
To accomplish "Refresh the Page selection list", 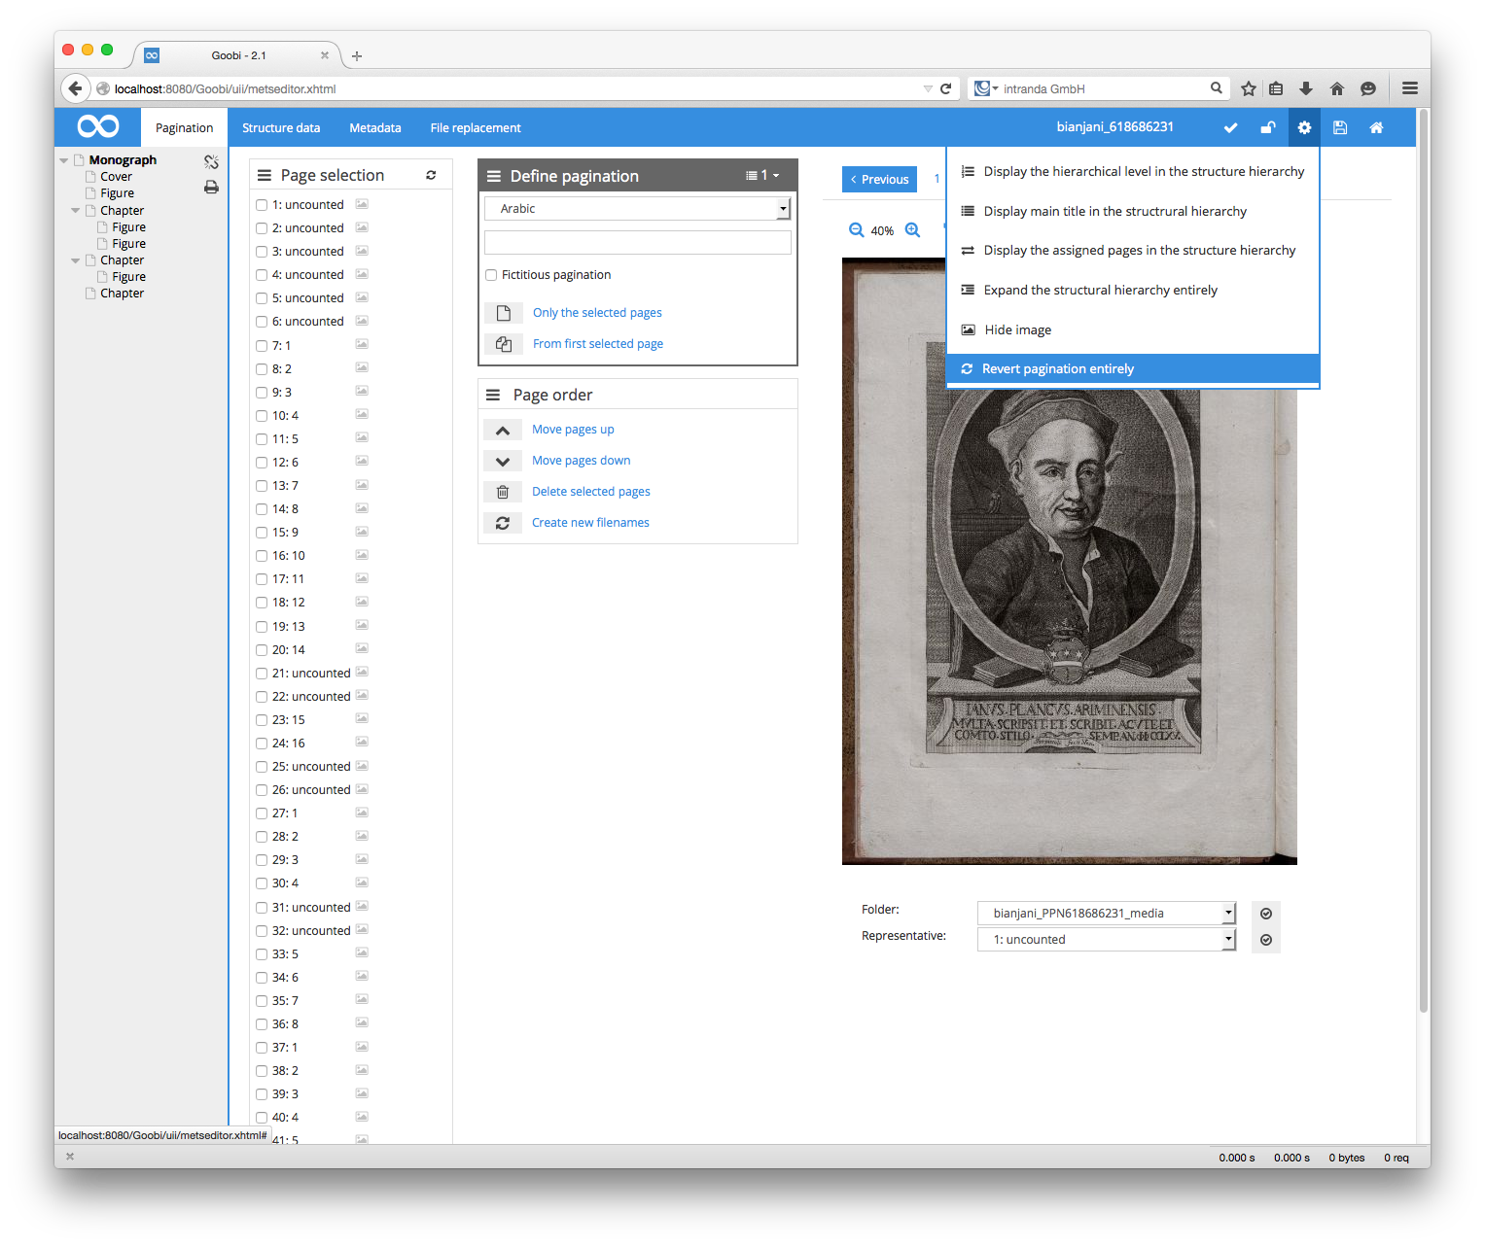I will point(431,175).
